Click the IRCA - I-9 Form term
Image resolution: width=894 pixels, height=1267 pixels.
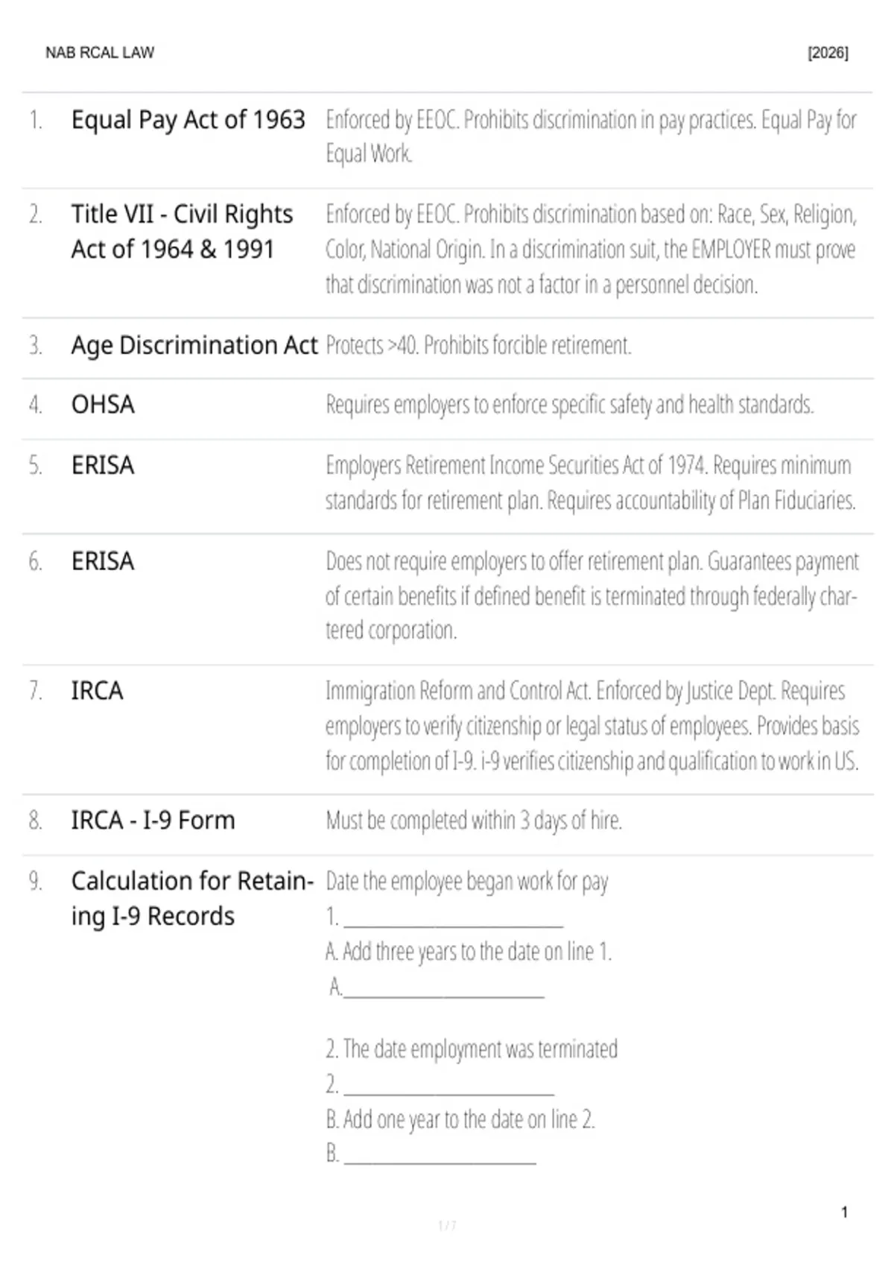(153, 821)
